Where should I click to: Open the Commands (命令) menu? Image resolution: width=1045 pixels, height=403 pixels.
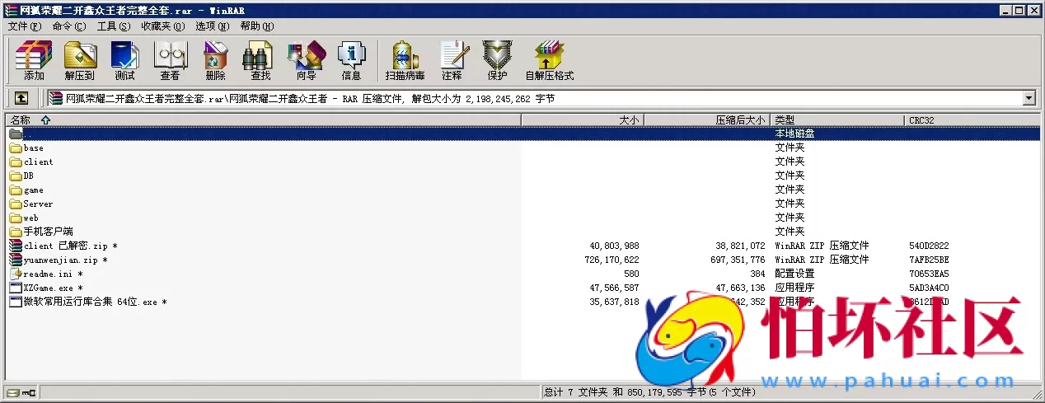pyautogui.click(x=68, y=26)
